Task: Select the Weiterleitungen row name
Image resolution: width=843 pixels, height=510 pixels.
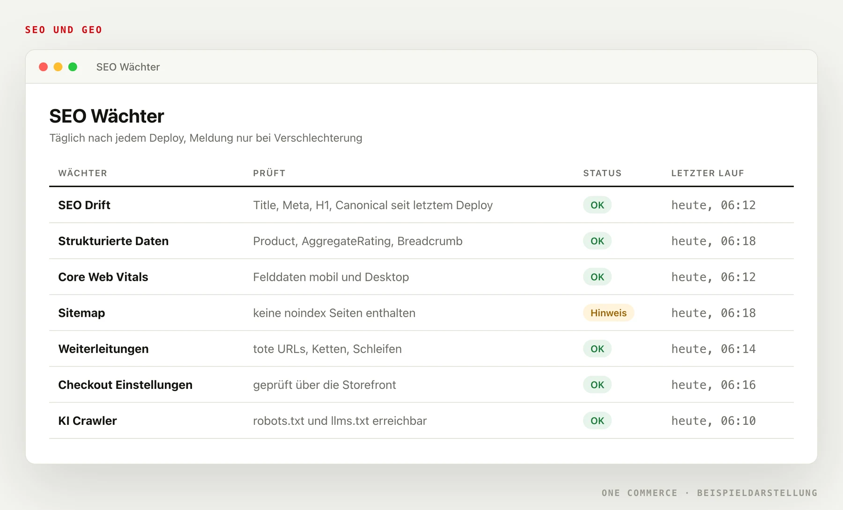Action: 104,349
